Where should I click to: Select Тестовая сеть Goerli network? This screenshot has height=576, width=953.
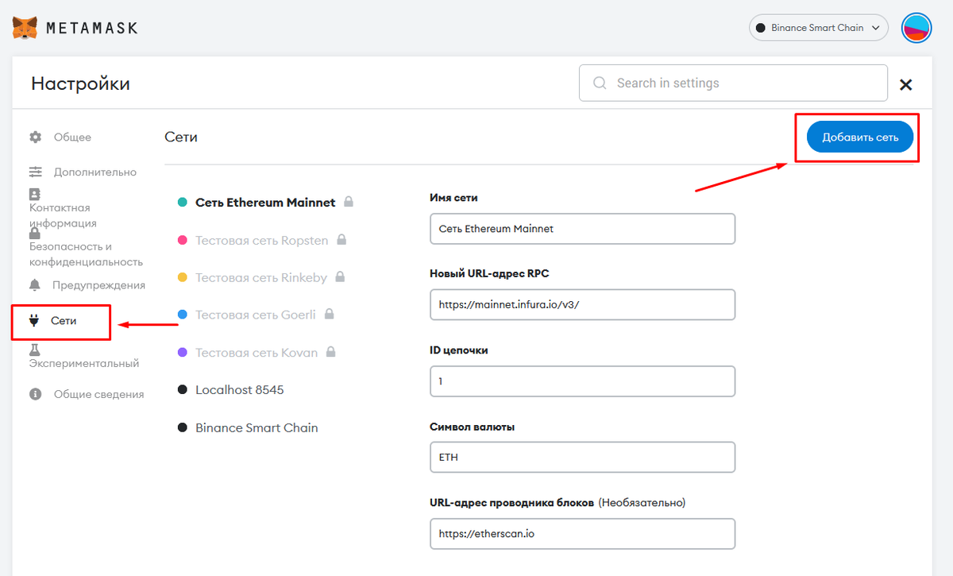pos(256,315)
